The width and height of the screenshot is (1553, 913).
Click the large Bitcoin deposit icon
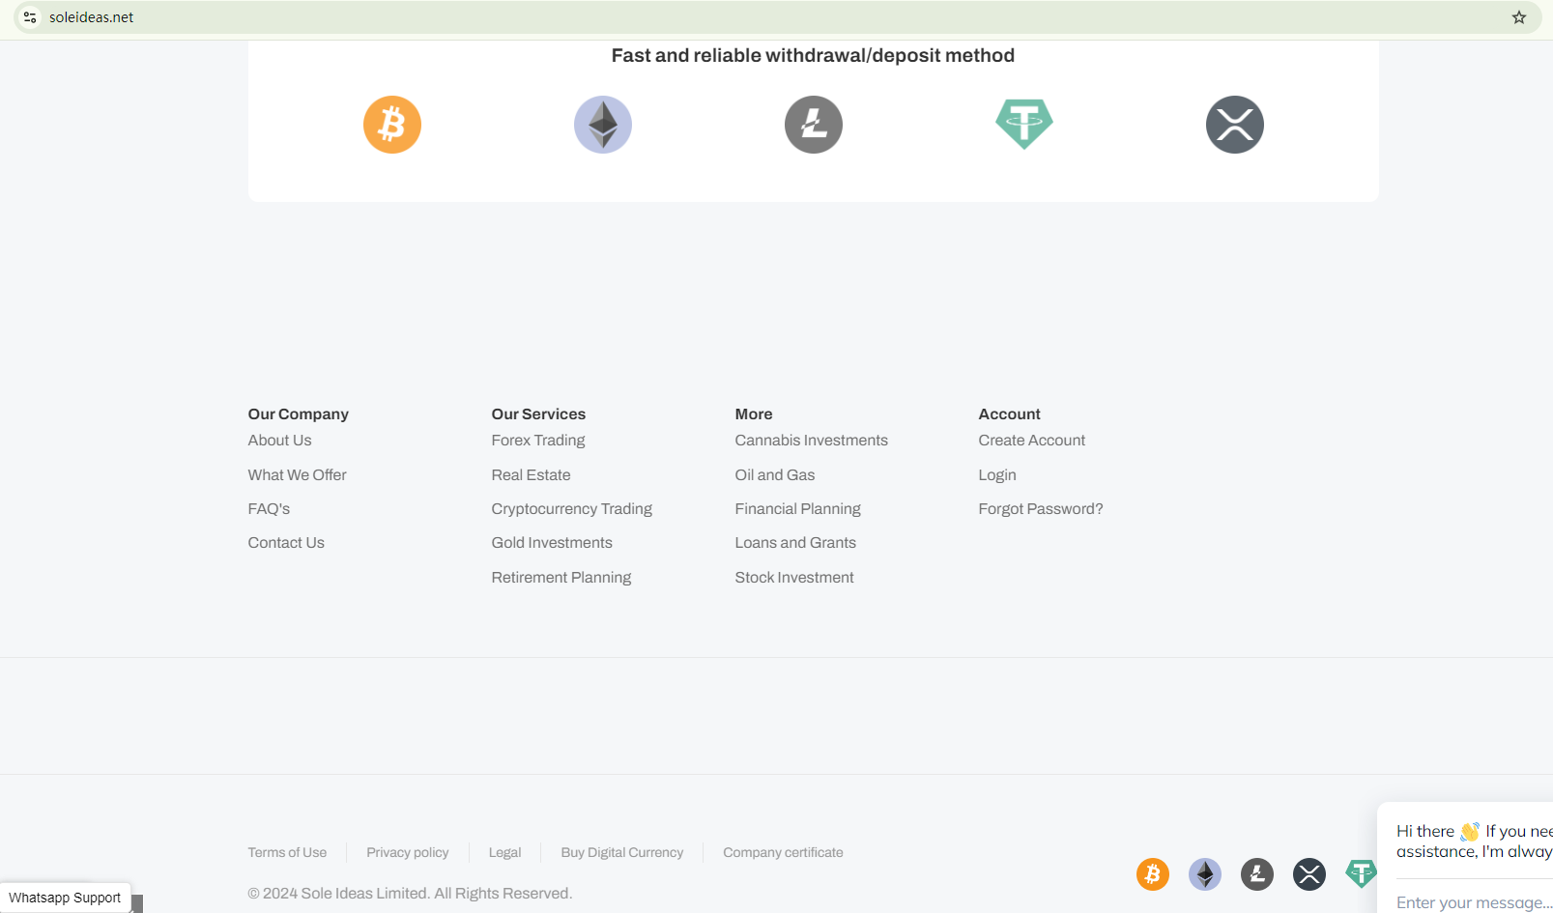[392, 125]
